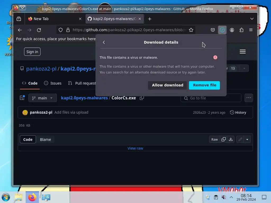Click the red malware warning icon
The height and width of the screenshot is (203, 271).
coord(215,57)
